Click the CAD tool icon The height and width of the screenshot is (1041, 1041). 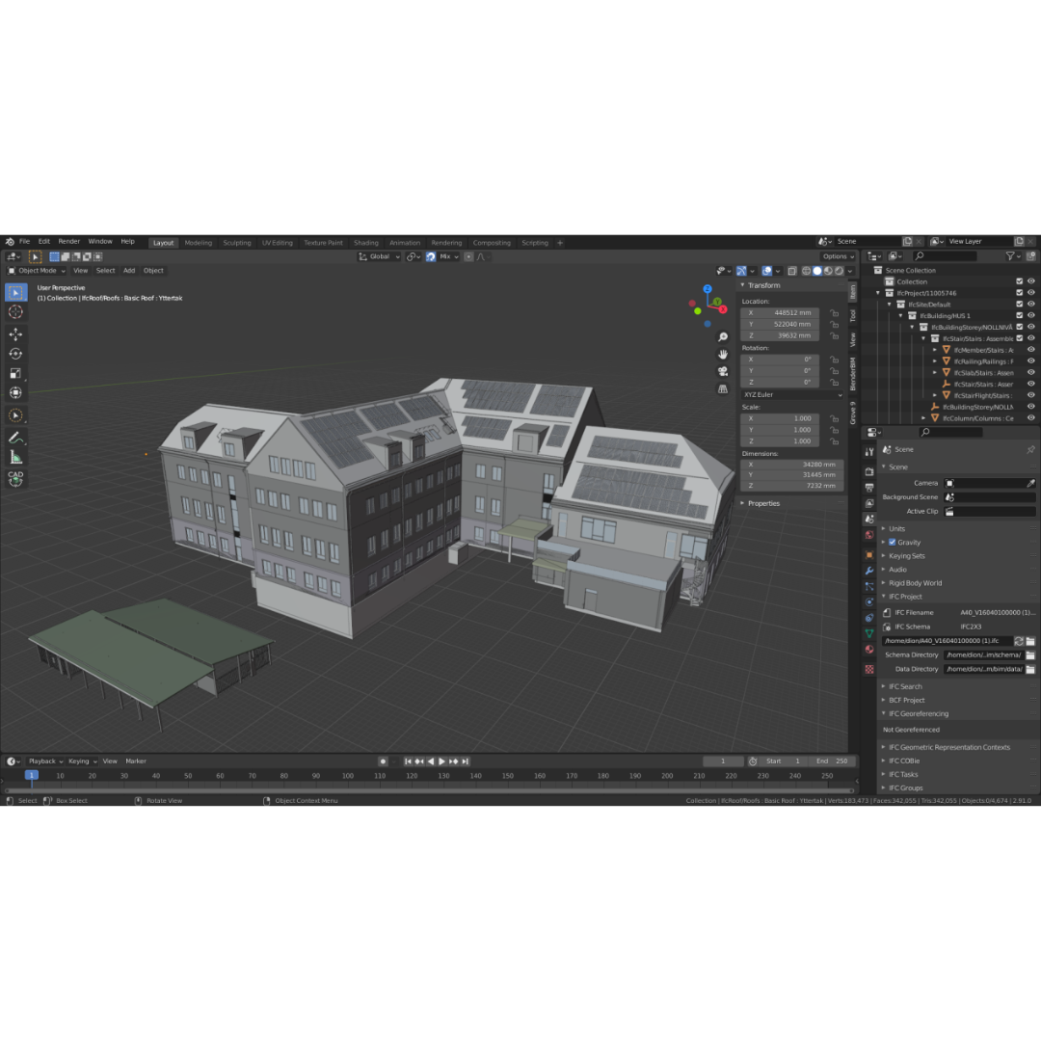click(15, 477)
